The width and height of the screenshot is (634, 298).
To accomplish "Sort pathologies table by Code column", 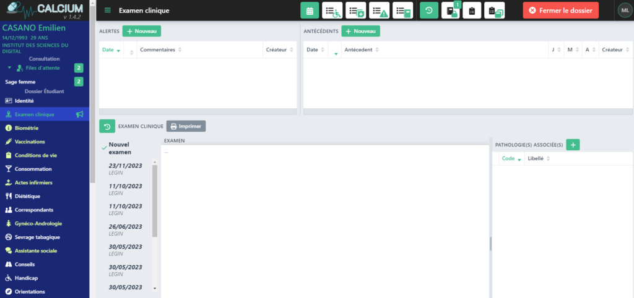I will pyautogui.click(x=511, y=159).
